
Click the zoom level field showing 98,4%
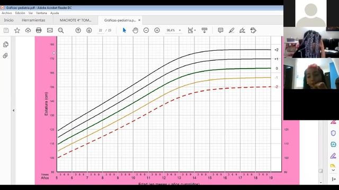click(x=171, y=31)
